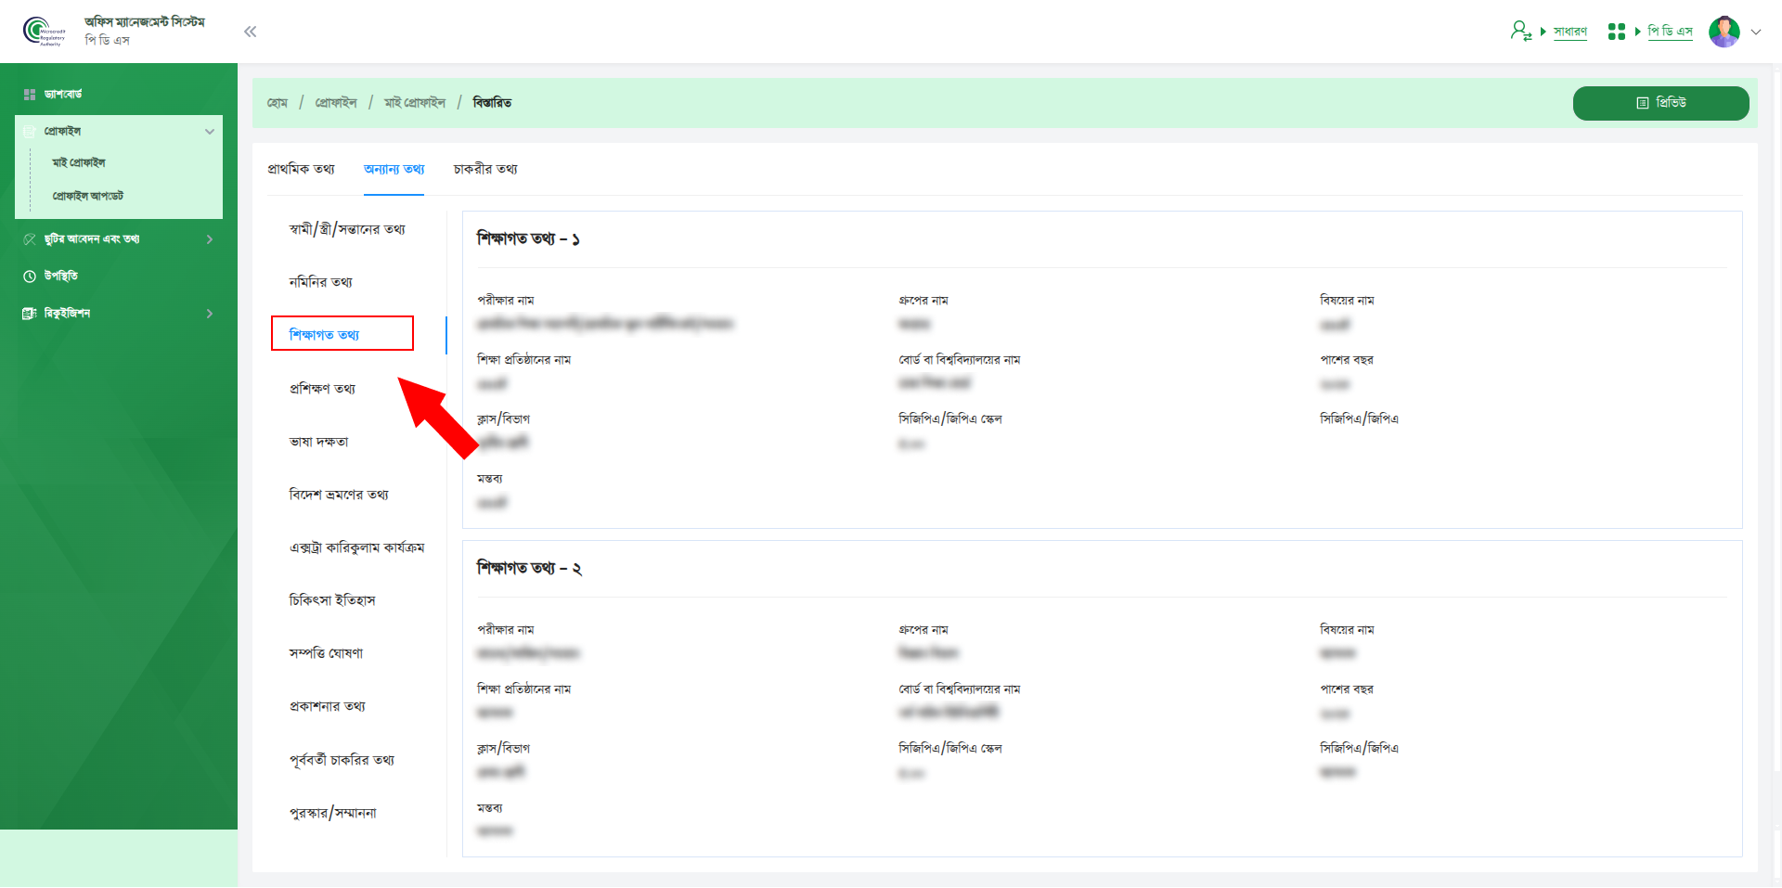Switch to অন্যান্য তথ্য tab
1782x888 pixels.
point(394,169)
